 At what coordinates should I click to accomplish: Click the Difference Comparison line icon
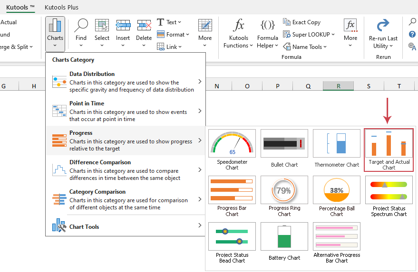click(x=59, y=170)
